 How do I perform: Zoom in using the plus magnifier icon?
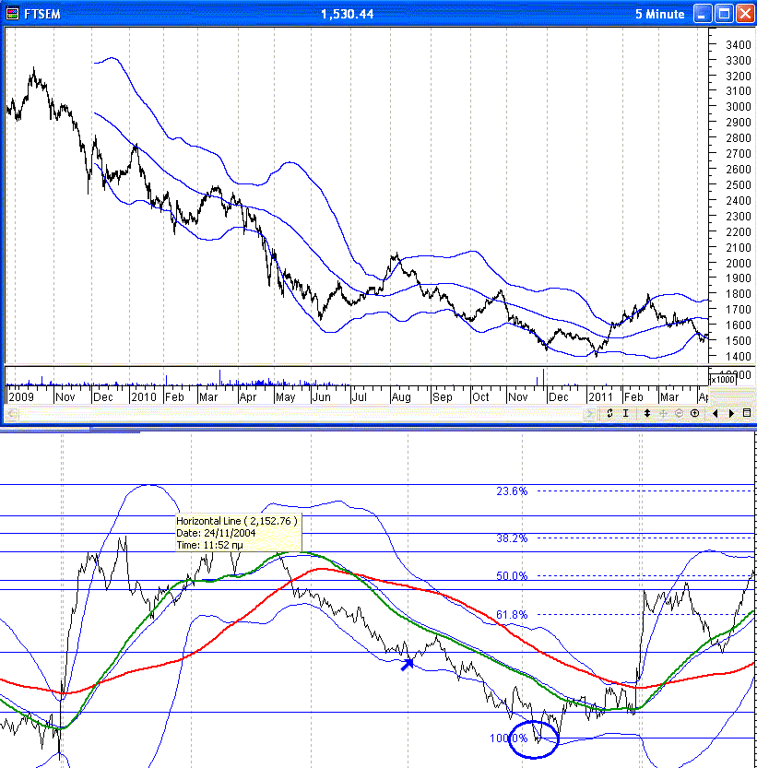tap(694, 414)
